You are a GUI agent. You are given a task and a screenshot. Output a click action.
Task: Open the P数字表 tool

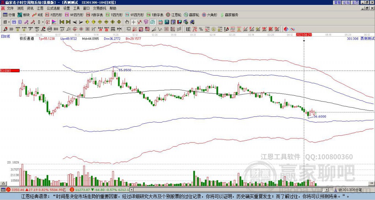point(94,15)
